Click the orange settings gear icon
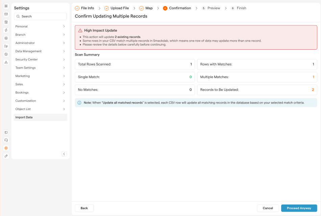 [x=6, y=148]
